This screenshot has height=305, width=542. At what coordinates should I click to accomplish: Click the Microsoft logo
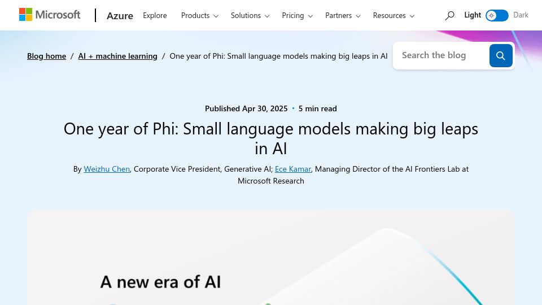[50, 15]
